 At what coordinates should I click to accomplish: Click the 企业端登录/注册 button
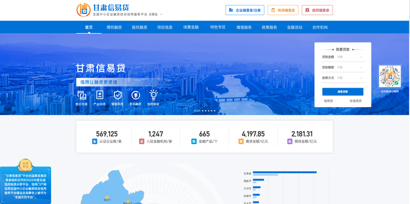coord(245,10)
